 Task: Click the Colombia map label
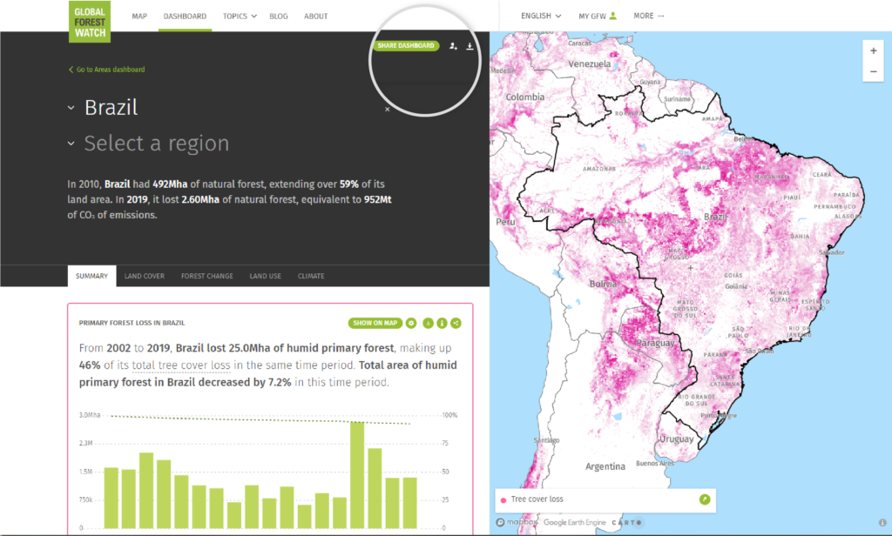pos(525,97)
